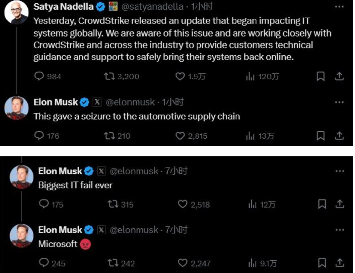
Task: Open more options on 'Biggest IT fail ever' tweet
Action: click(x=340, y=171)
